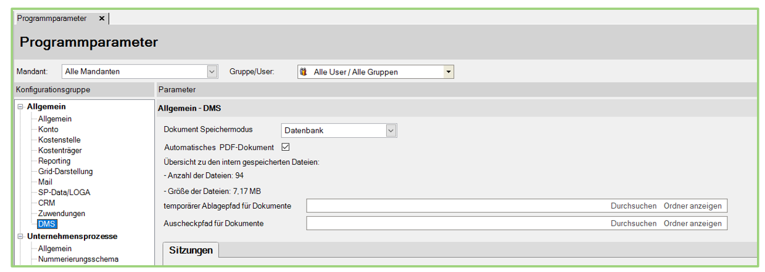The height and width of the screenshot is (272, 765).
Task: Open the Dokument Speichermodus dropdown
Action: [390, 130]
